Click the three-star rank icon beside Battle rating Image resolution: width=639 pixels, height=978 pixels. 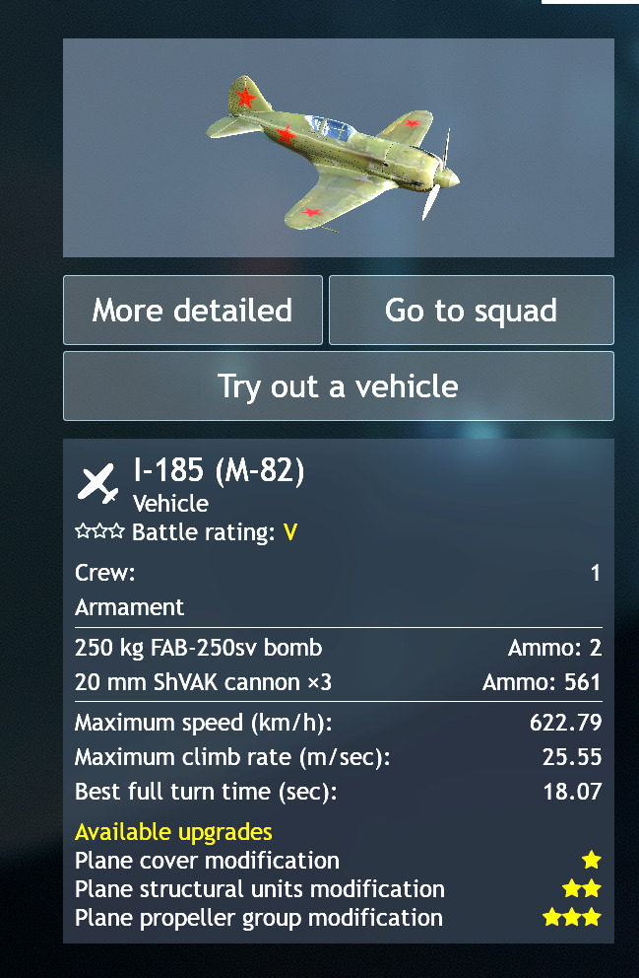point(100,532)
